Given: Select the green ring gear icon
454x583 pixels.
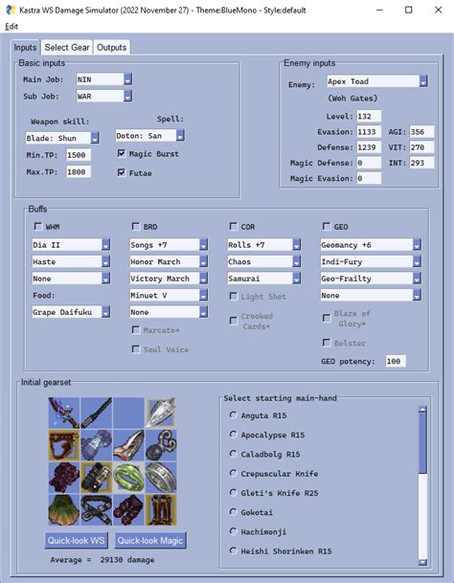Looking at the screenshot, I should tap(128, 478).
